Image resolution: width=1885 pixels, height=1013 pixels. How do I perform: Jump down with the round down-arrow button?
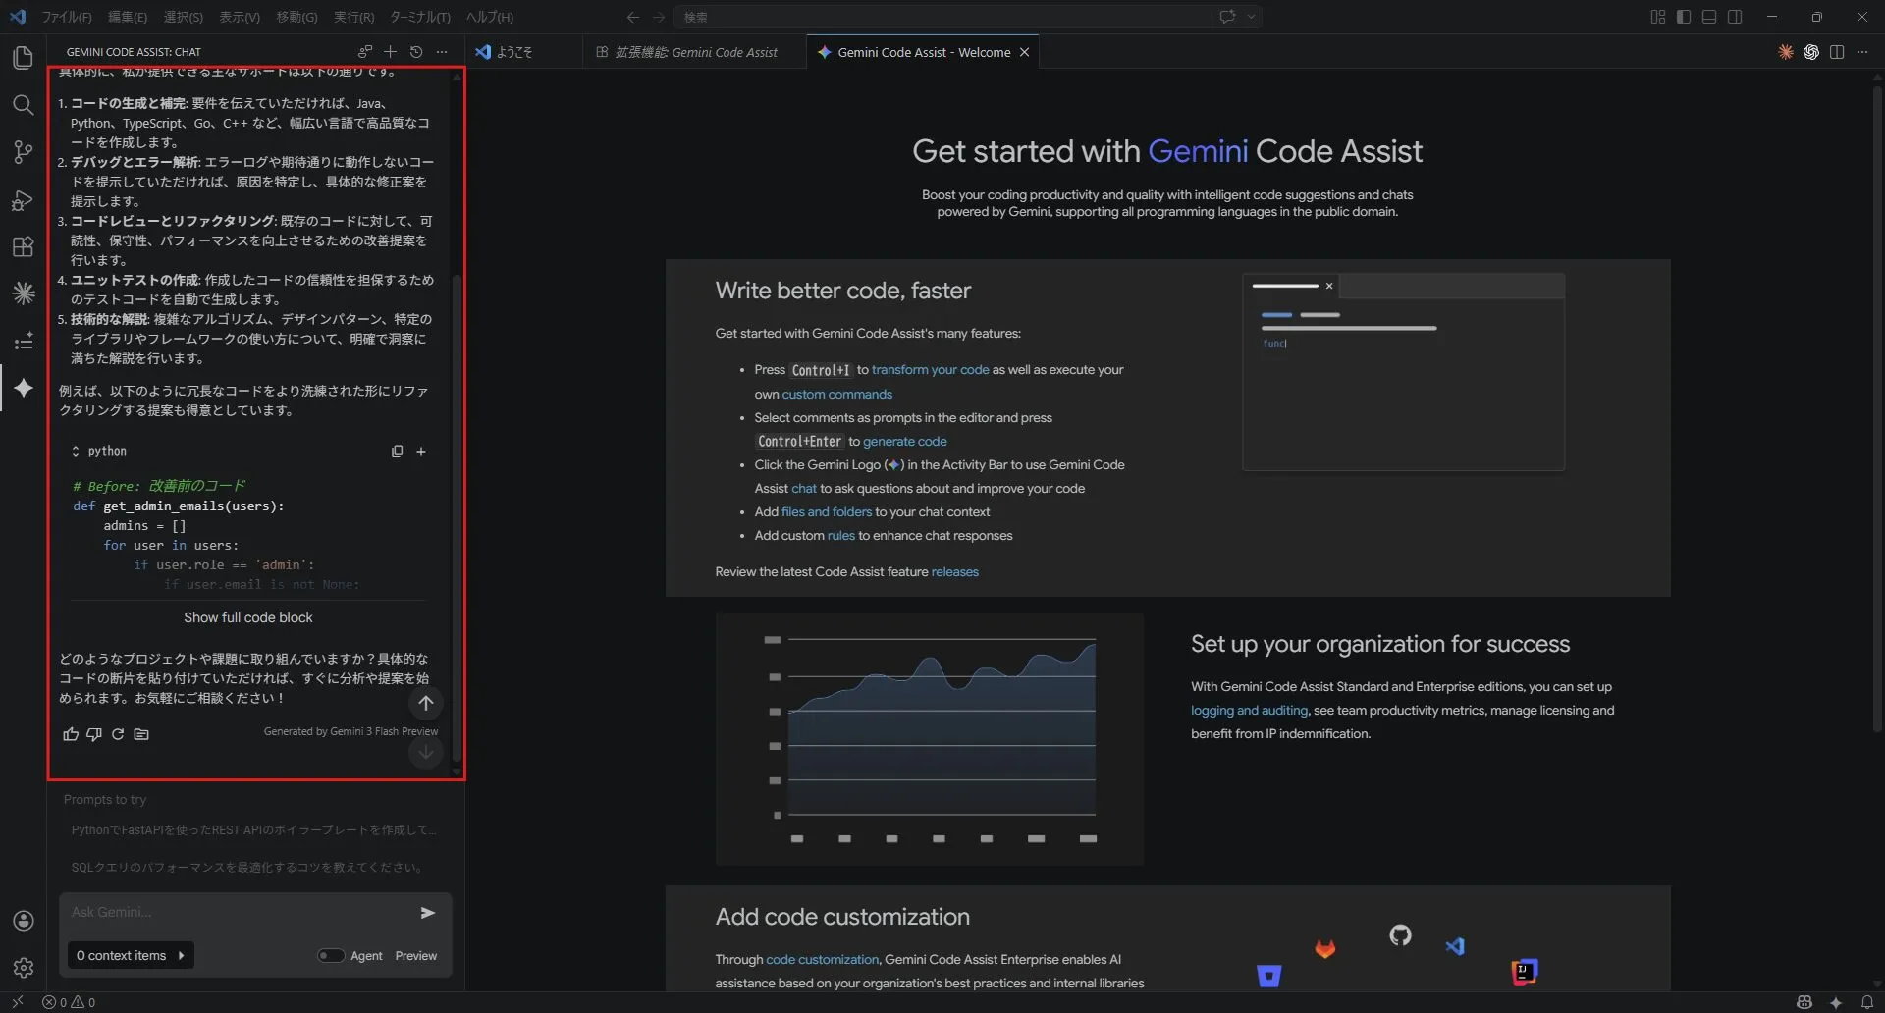(425, 753)
